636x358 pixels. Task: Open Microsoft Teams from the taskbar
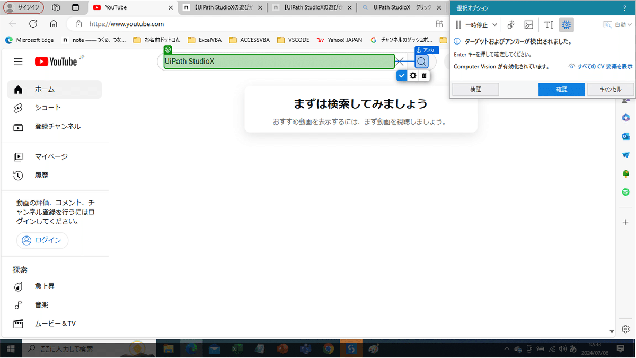[305, 348]
